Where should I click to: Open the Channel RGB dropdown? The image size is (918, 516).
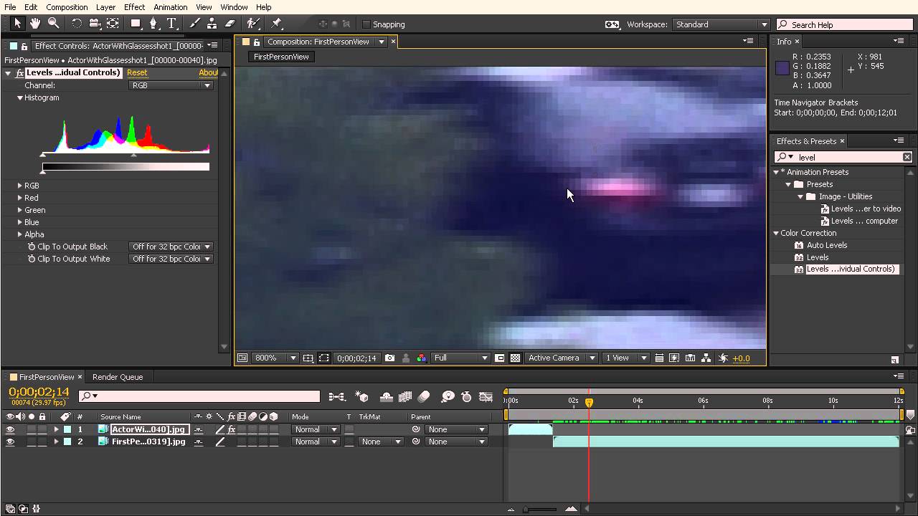point(171,85)
